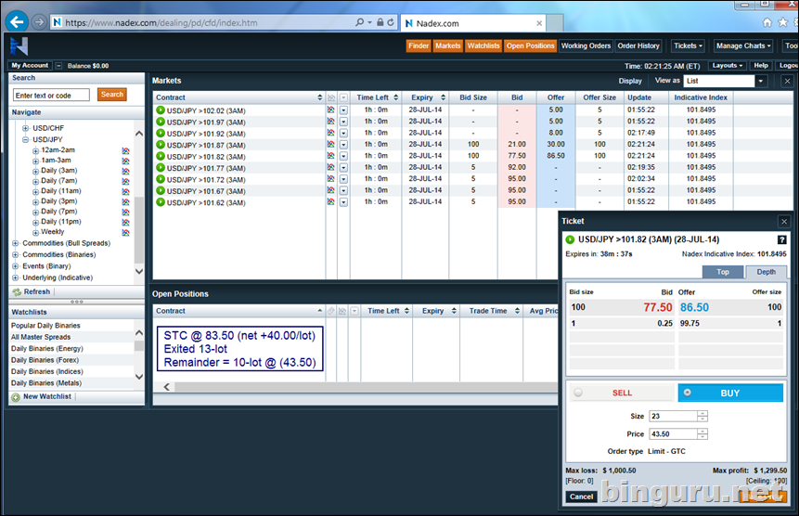Click green ticket icon for USD/JPY >101.67
This screenshot has height=516, width=799.
pos(161,190)
